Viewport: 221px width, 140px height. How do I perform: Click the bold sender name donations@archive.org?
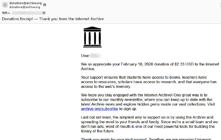point(25,3)
